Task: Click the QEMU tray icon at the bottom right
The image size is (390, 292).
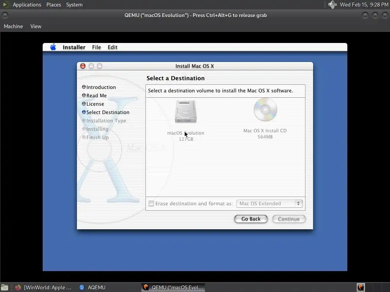Action: coord(361,287)
